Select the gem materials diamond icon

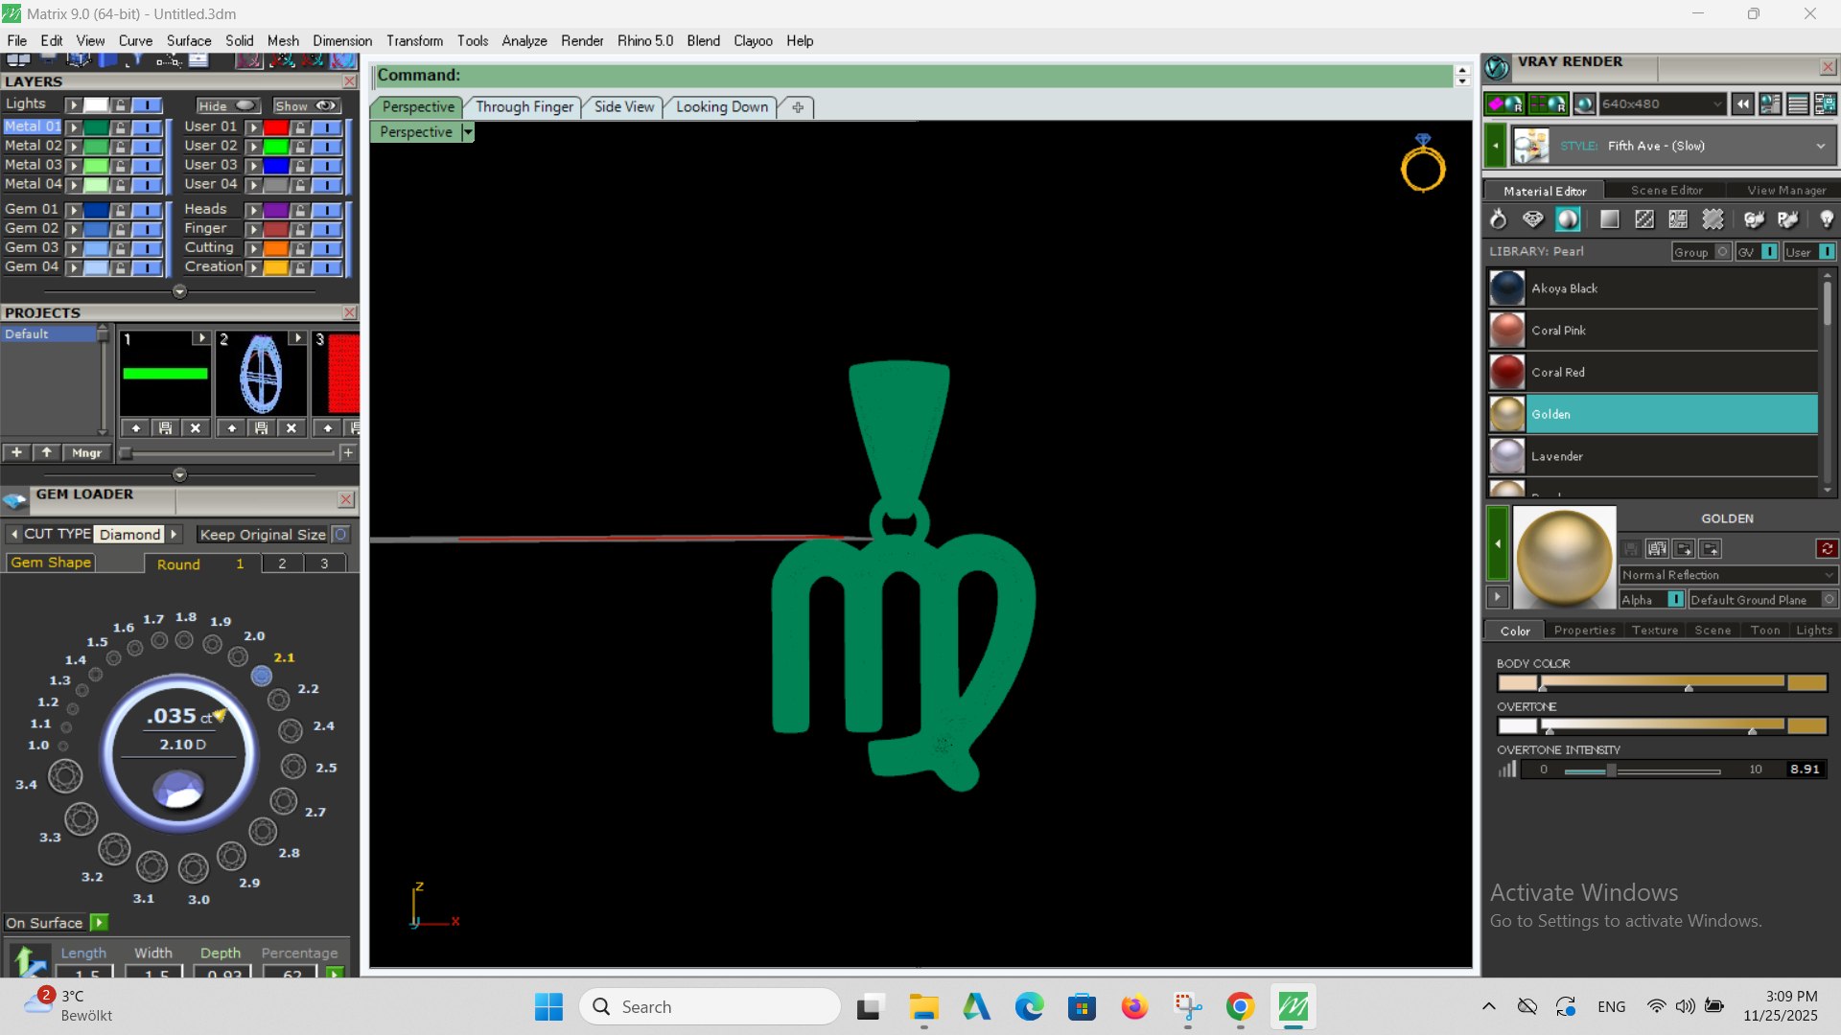1533,219
